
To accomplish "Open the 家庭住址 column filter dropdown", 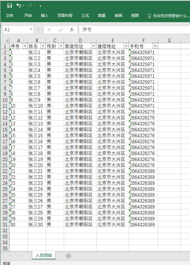I will coord(93,46).
